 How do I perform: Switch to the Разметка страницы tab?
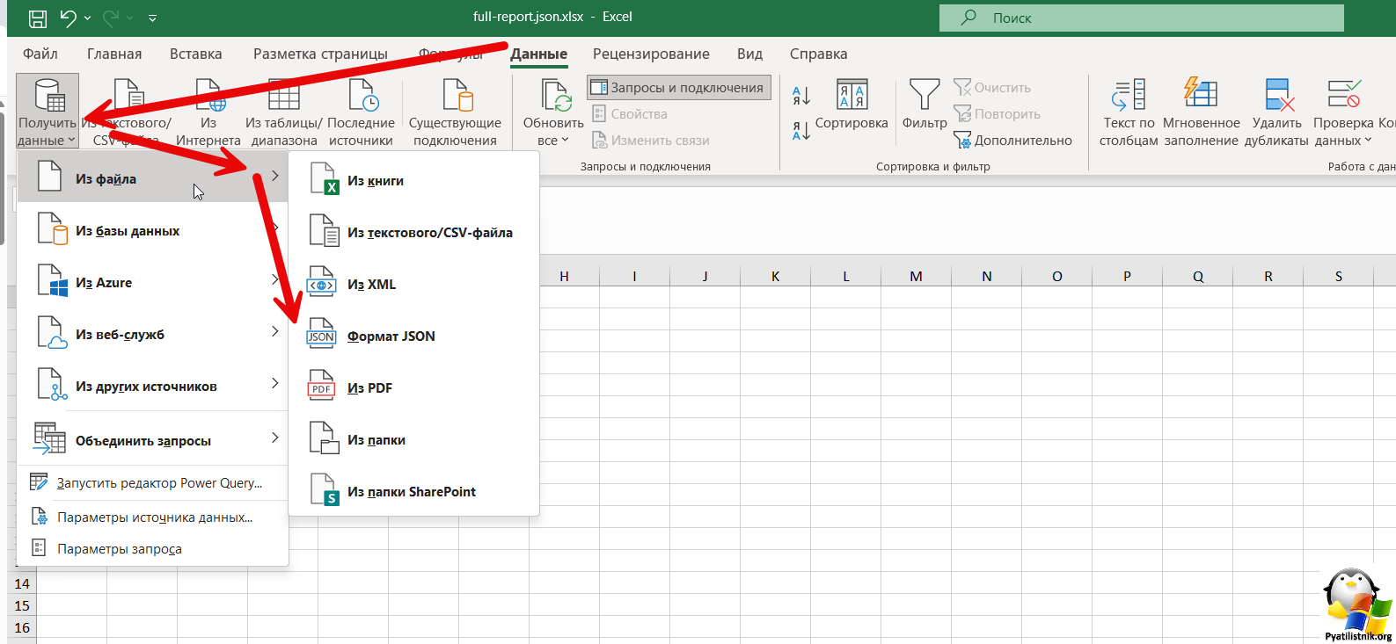pyautogui.click(x=320, y=54)
